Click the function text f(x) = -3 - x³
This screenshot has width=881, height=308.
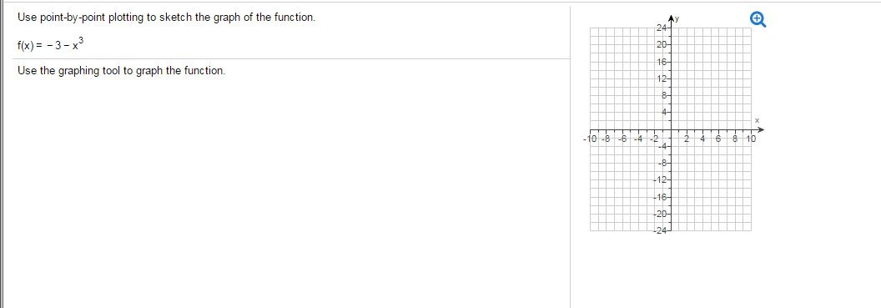tap(51, 44)
